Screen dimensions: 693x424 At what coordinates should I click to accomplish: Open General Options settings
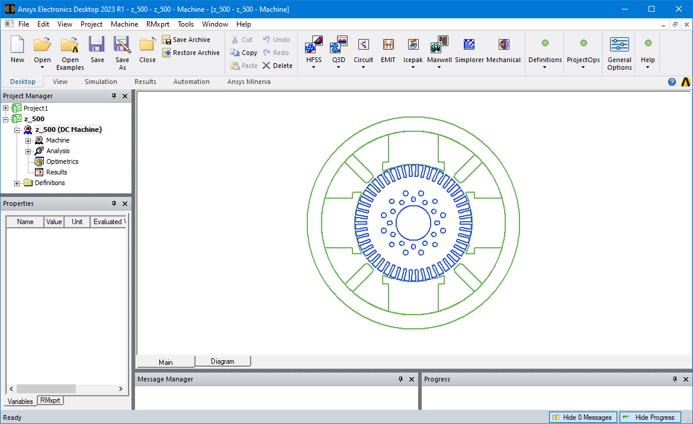point(619,53)
